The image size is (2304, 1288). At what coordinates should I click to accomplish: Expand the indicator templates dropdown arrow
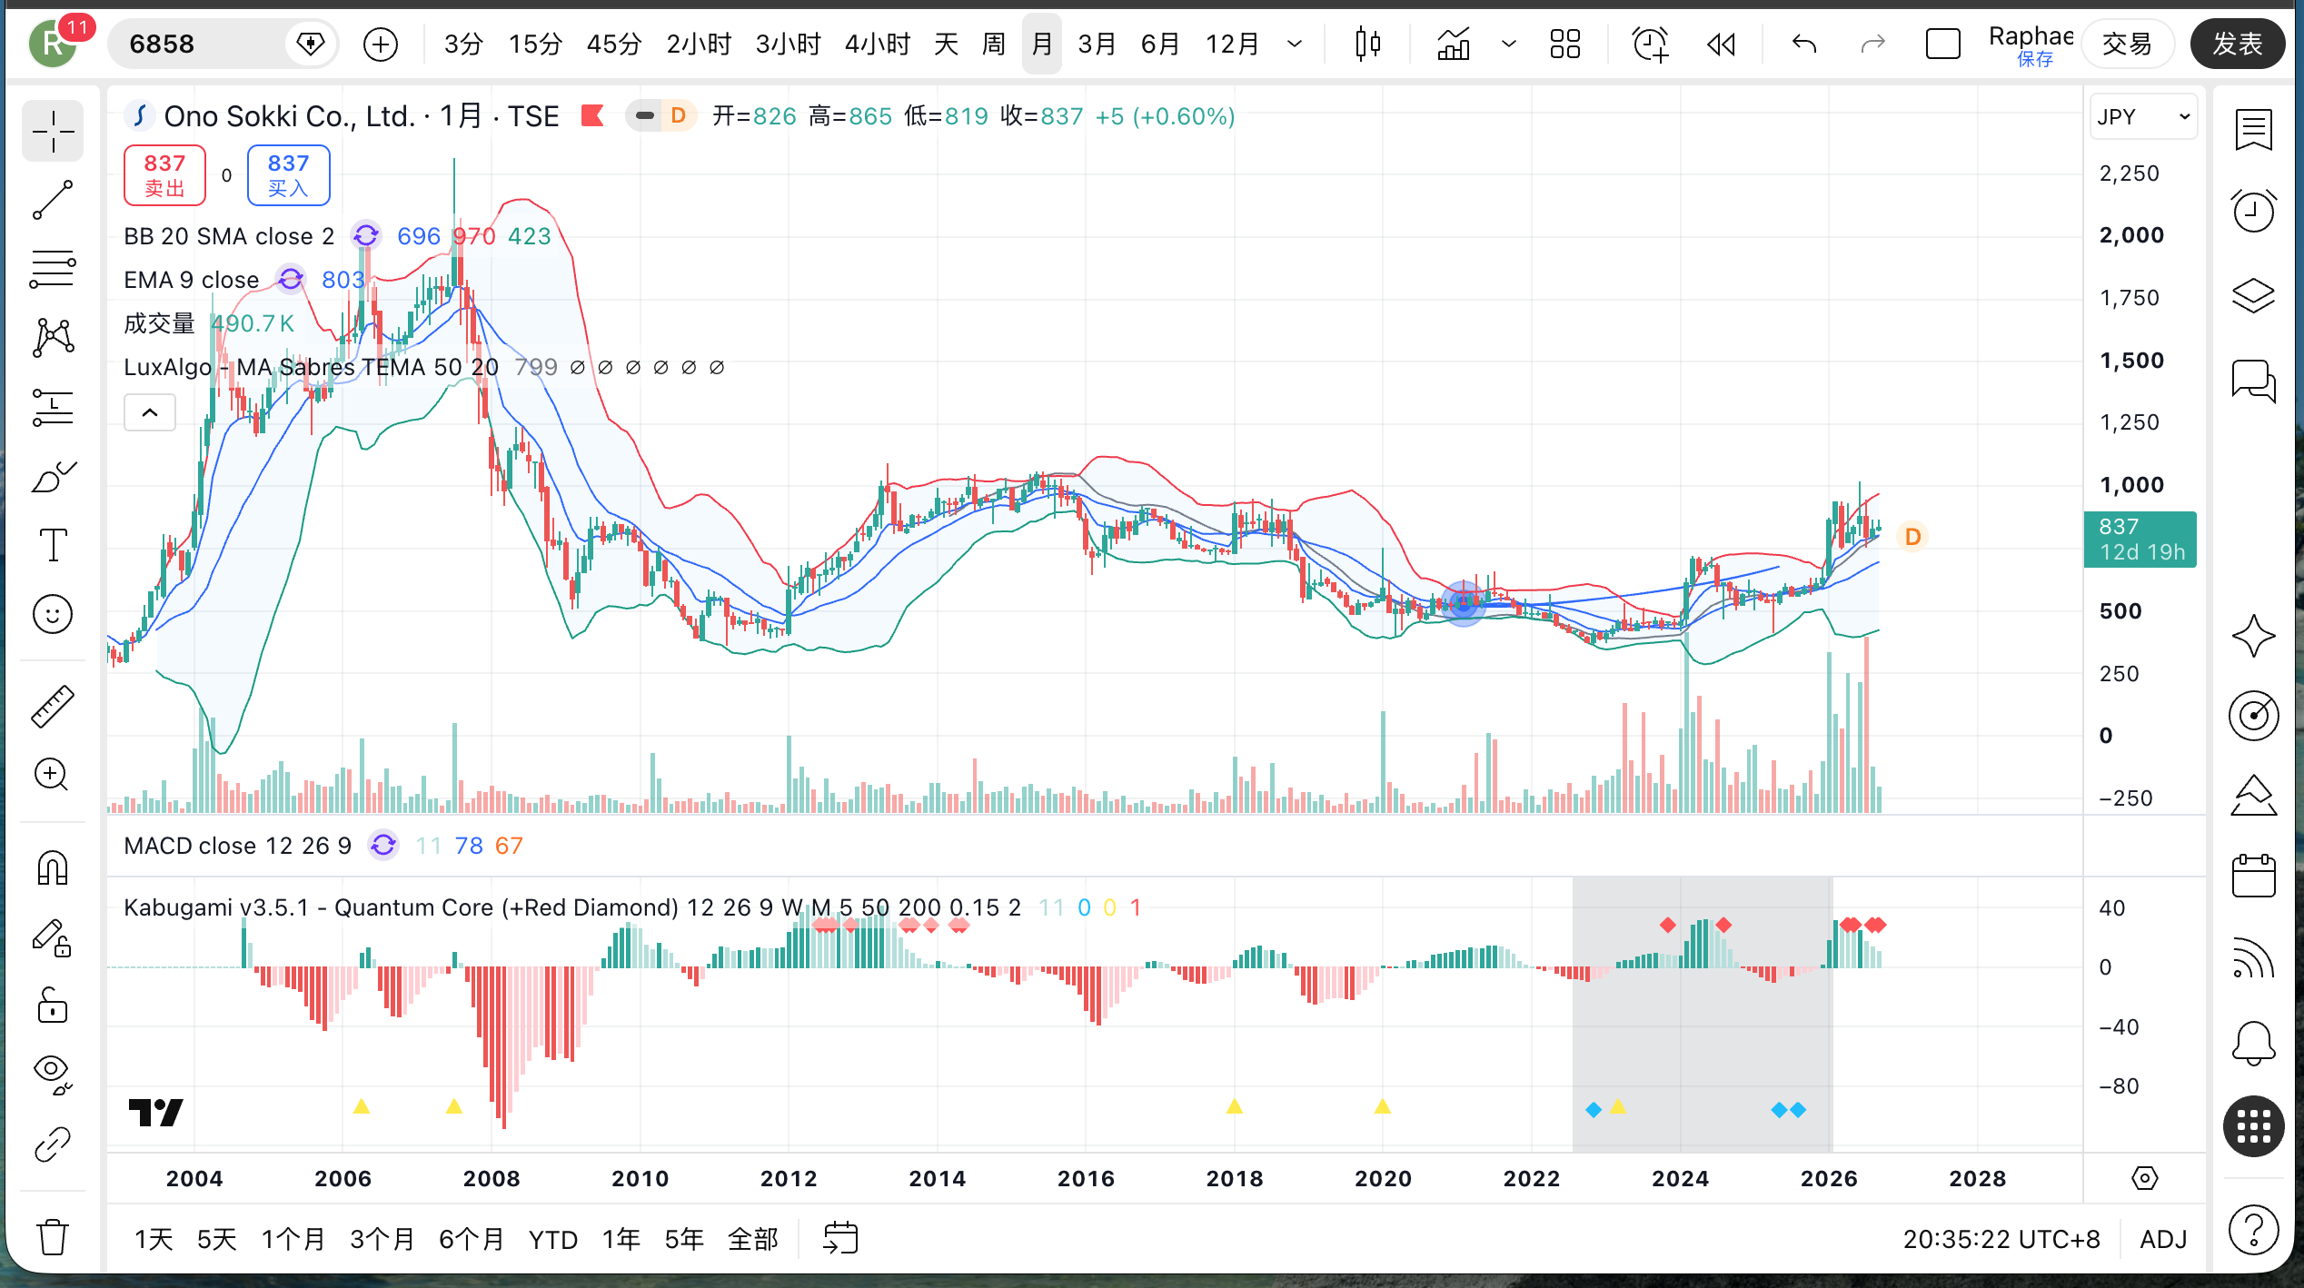point(1509,44)
